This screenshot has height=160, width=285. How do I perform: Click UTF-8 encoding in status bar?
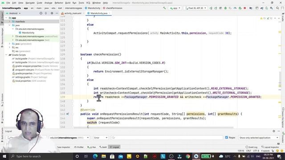point(256,151)
